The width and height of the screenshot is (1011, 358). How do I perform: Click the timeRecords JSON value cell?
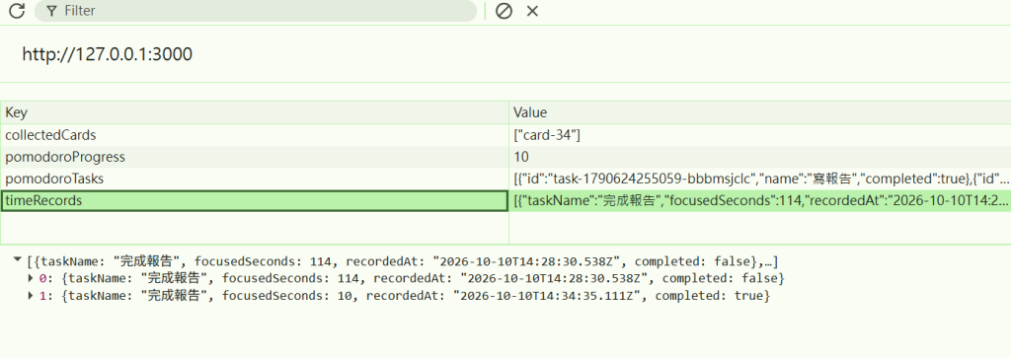coord(760,201)
